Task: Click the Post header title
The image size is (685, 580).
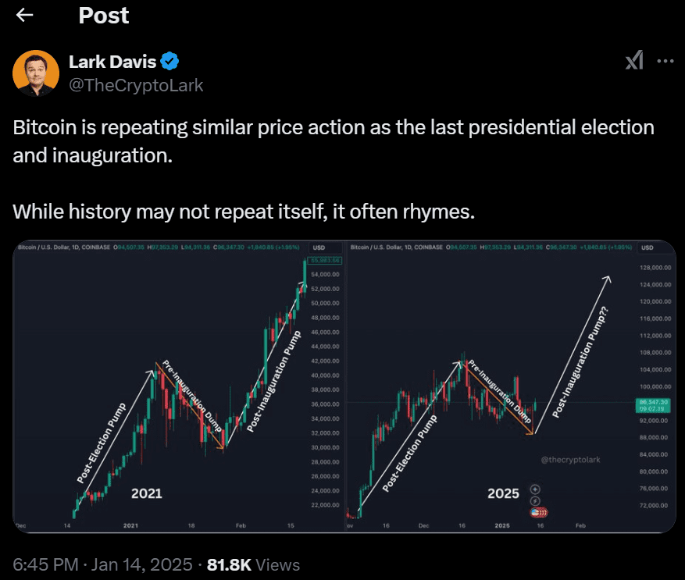Action: point(102,15)
